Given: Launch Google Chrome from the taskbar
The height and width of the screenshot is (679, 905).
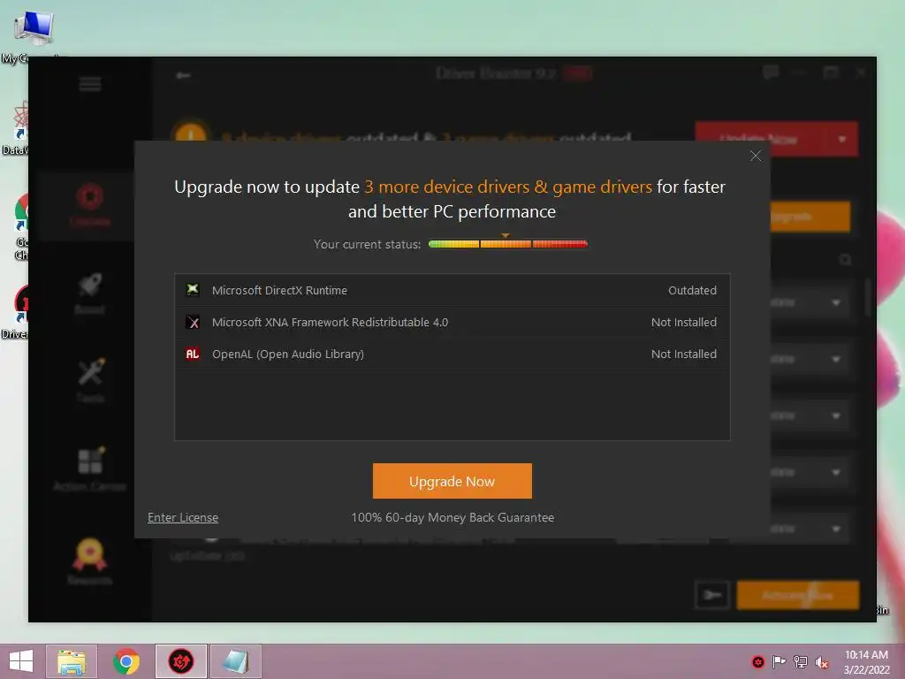Looking at the screenshot, I should (126, 661).
